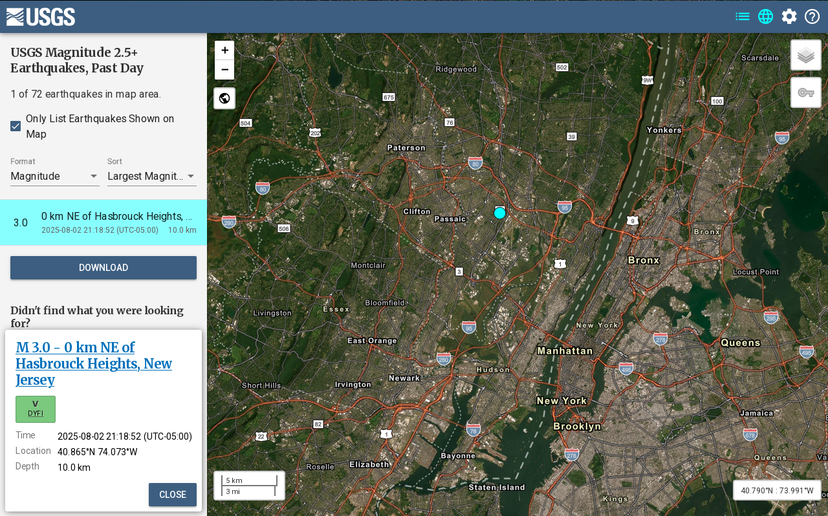Click the 'Didn't find what you were looking for?' heading
This screenshot has width=828, height=516.
(97, 317)
